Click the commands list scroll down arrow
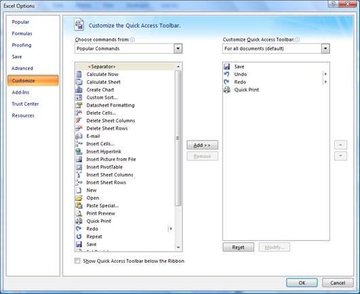 pyautogui.click(x=178, y=248)
